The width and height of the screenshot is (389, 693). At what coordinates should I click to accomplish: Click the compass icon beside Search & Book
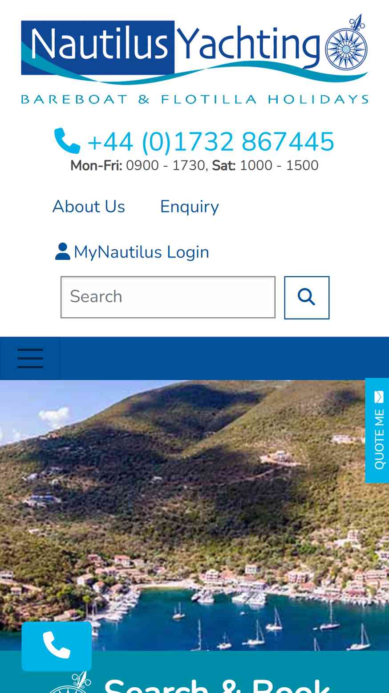click(x=71, y=682)
